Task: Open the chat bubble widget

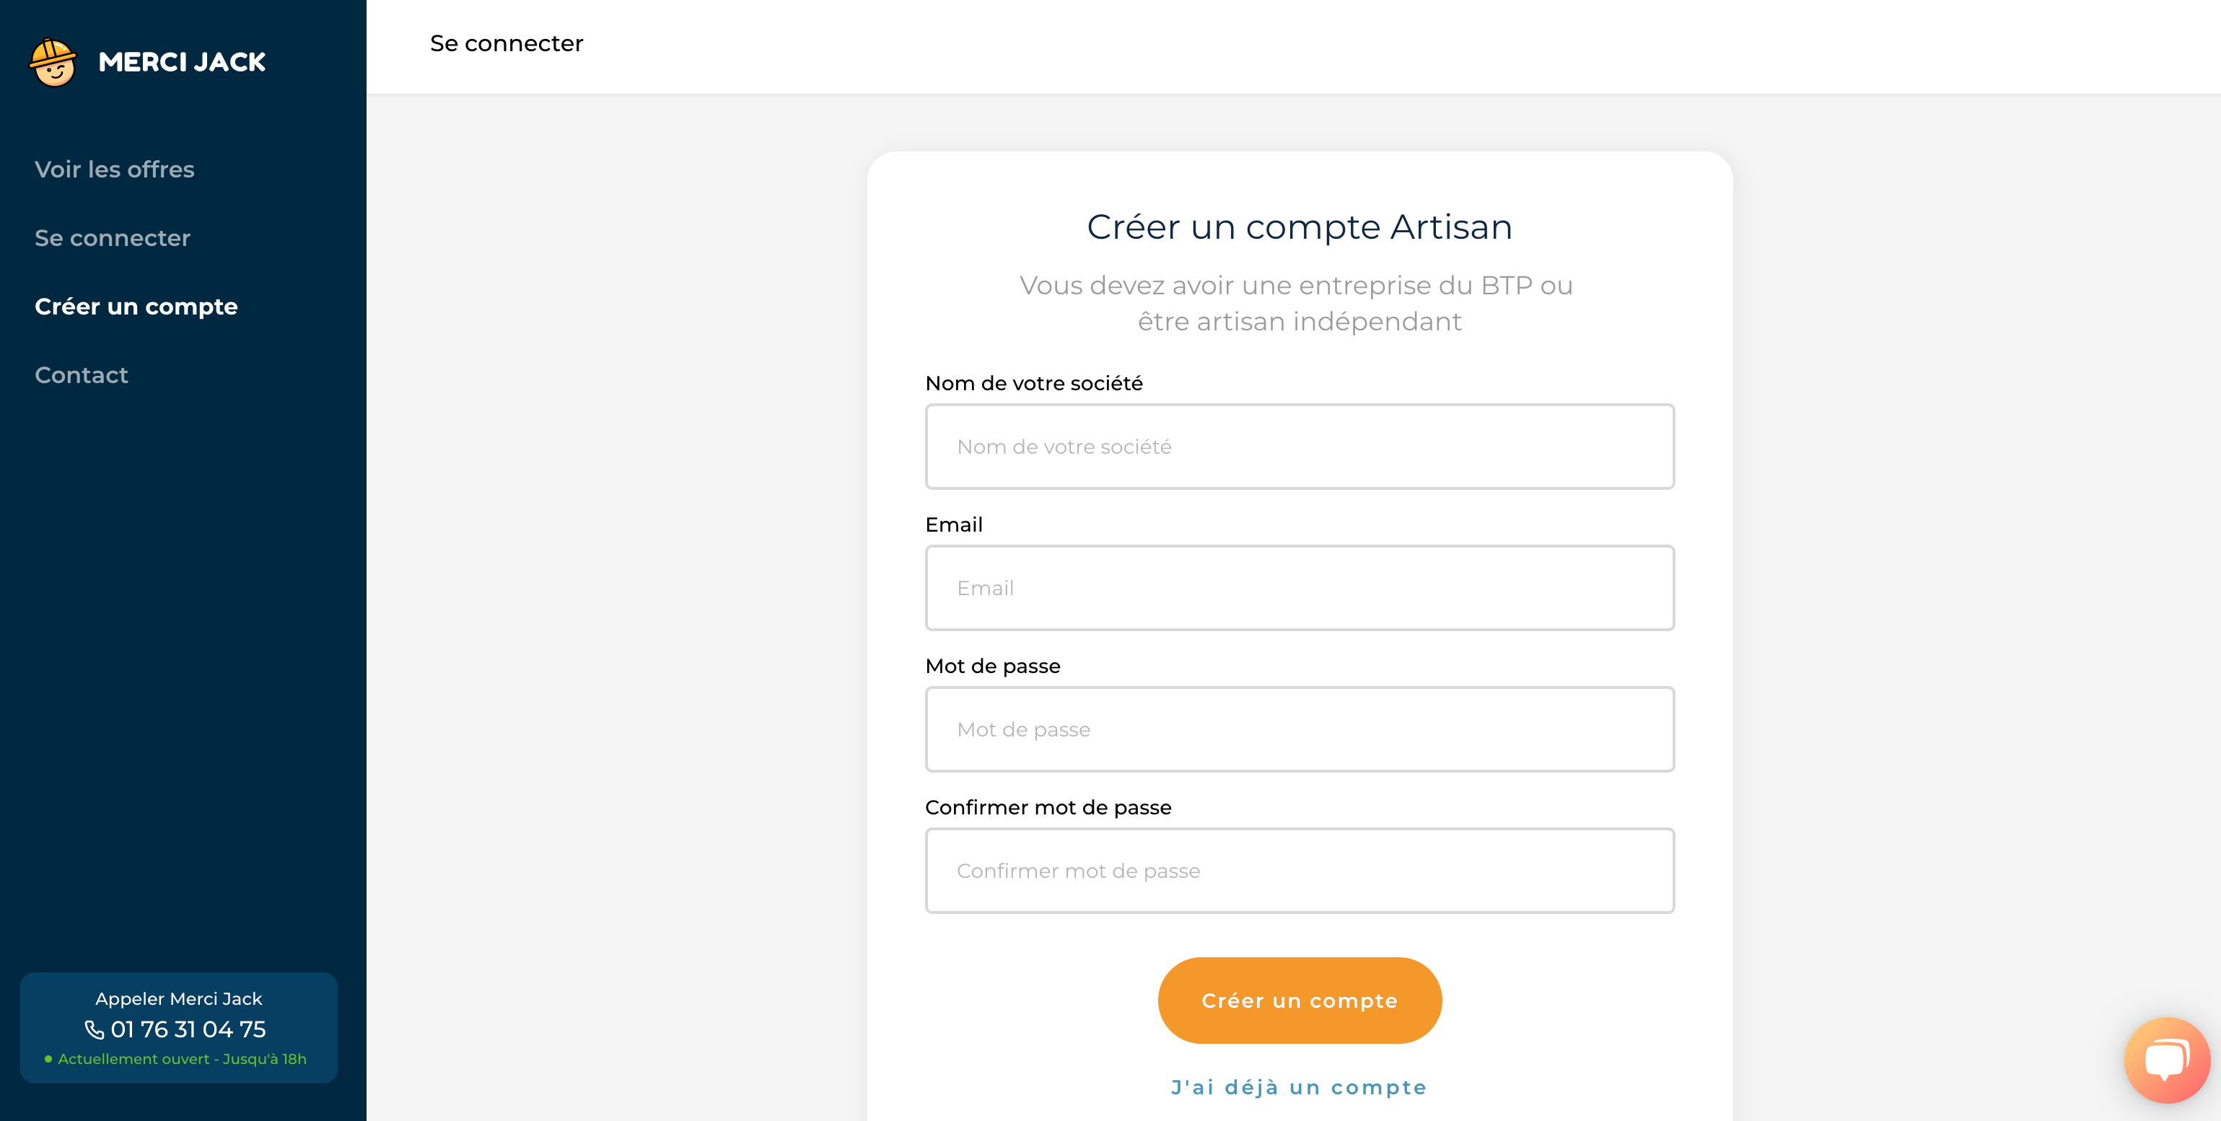Action: [2167, 1060]
